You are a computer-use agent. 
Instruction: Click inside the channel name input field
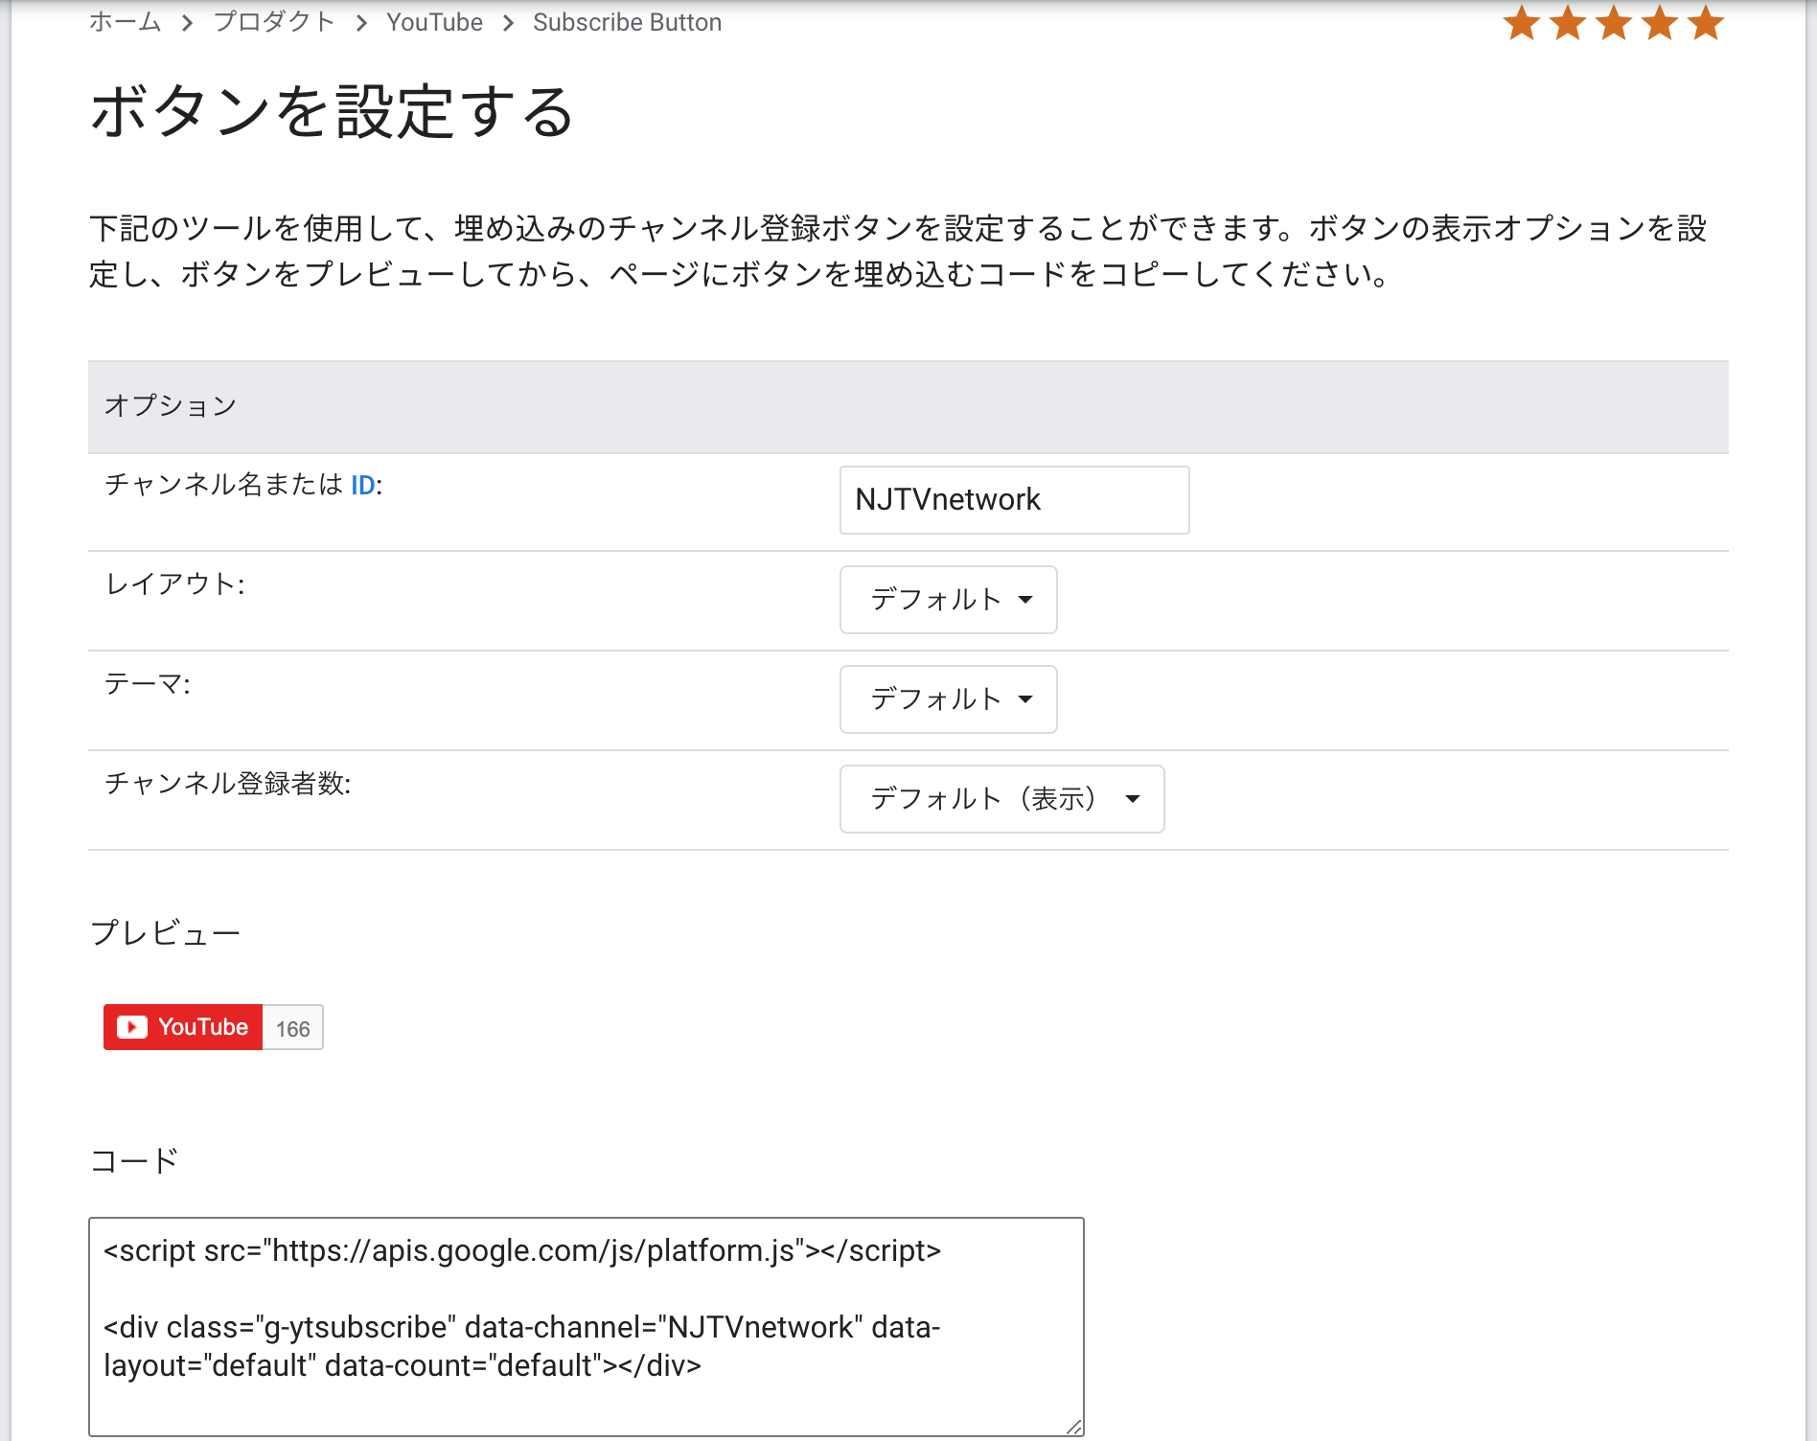[1013, 499]
